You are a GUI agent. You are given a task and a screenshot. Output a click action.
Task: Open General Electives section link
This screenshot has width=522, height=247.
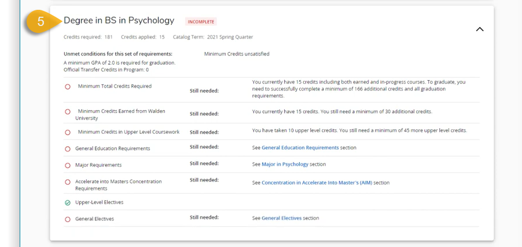click(x=281, y=218)
